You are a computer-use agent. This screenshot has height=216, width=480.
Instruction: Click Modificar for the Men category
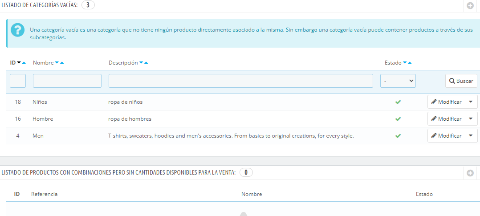pos(446,136)
